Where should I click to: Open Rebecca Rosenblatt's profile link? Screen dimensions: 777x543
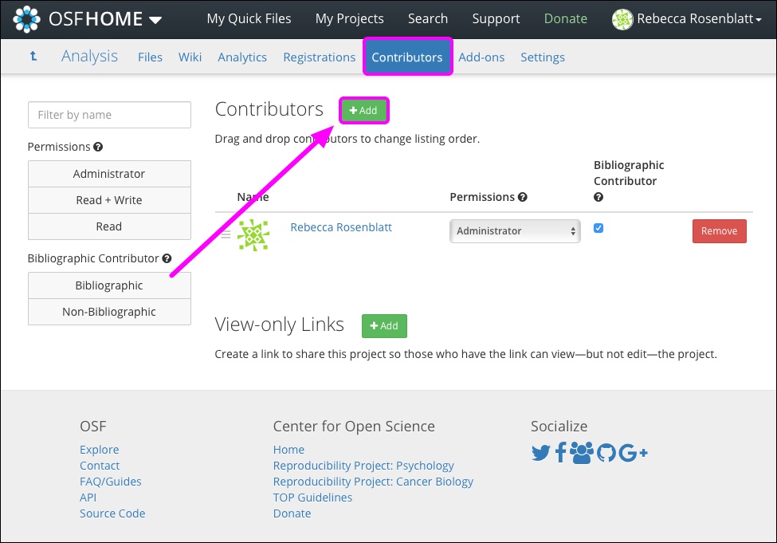point(341,227)
